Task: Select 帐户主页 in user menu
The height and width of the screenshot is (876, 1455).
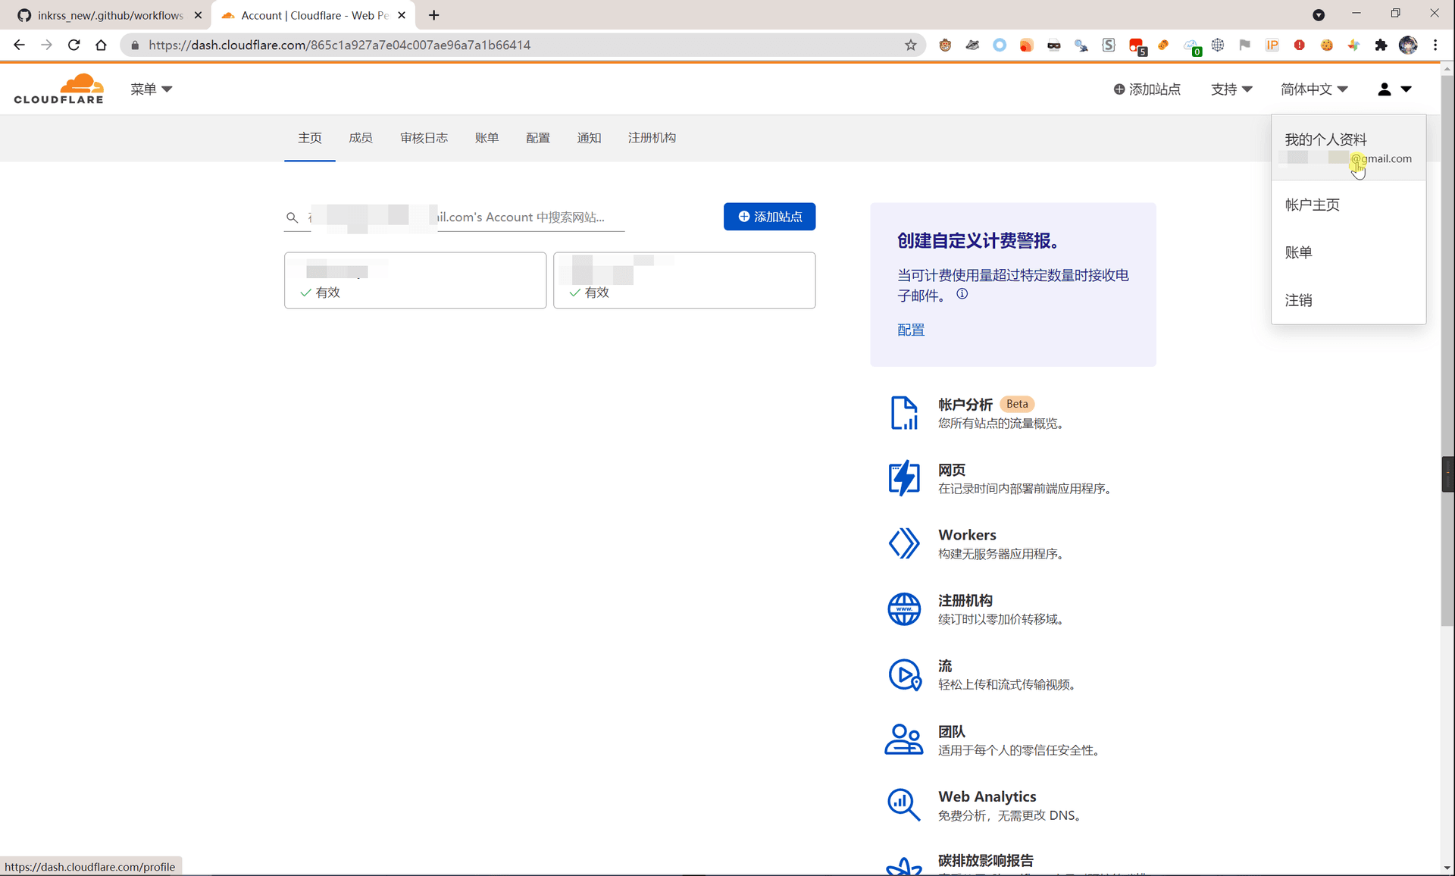Action: tap(1312, 205)
